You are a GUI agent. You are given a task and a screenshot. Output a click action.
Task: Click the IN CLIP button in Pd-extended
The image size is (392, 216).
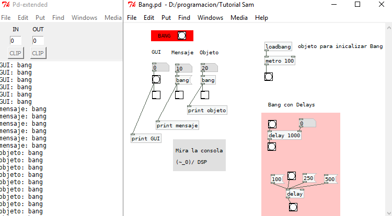[x=16, y=53]
